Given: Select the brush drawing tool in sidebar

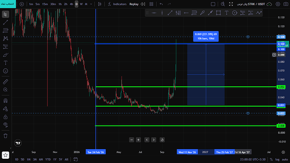Looking at the screenshot, I should pyautogui.click(x=5, y=55).
